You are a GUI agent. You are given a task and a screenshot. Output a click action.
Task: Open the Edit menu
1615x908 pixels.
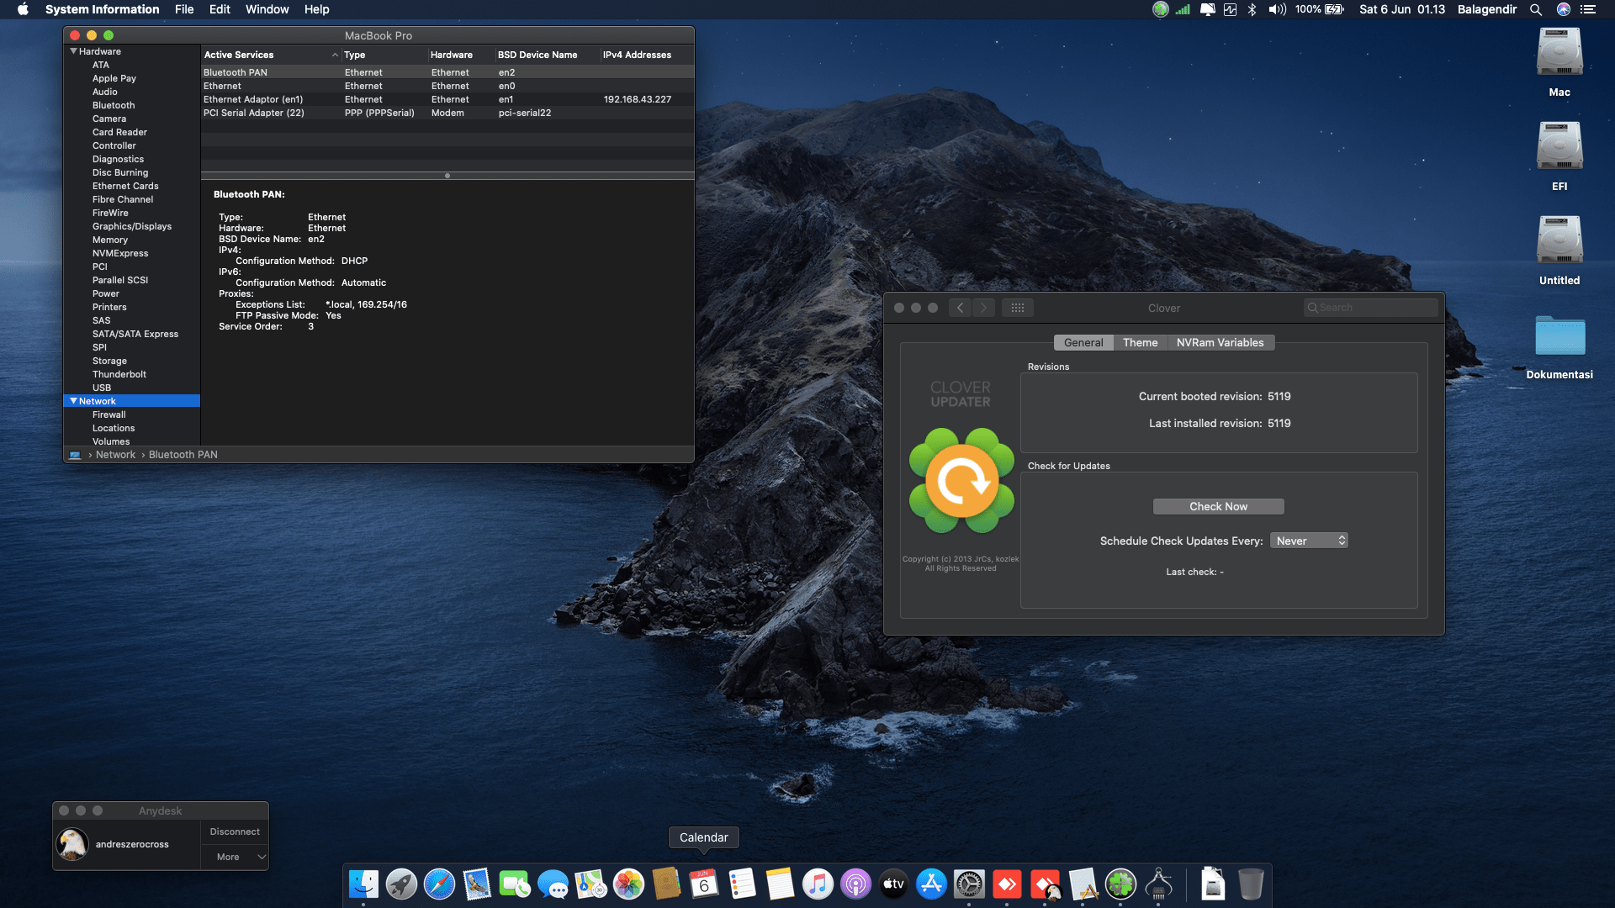pos(220,9)
